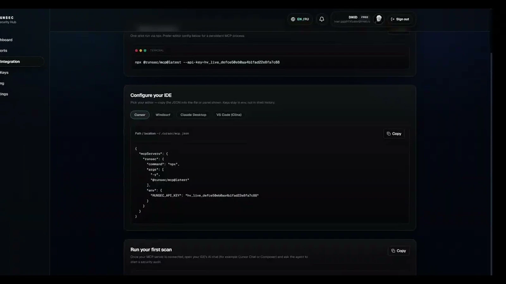Click the "command": "npx" JSON line
The height and width of the screenshot is (284, 506).
coord(163,164)
